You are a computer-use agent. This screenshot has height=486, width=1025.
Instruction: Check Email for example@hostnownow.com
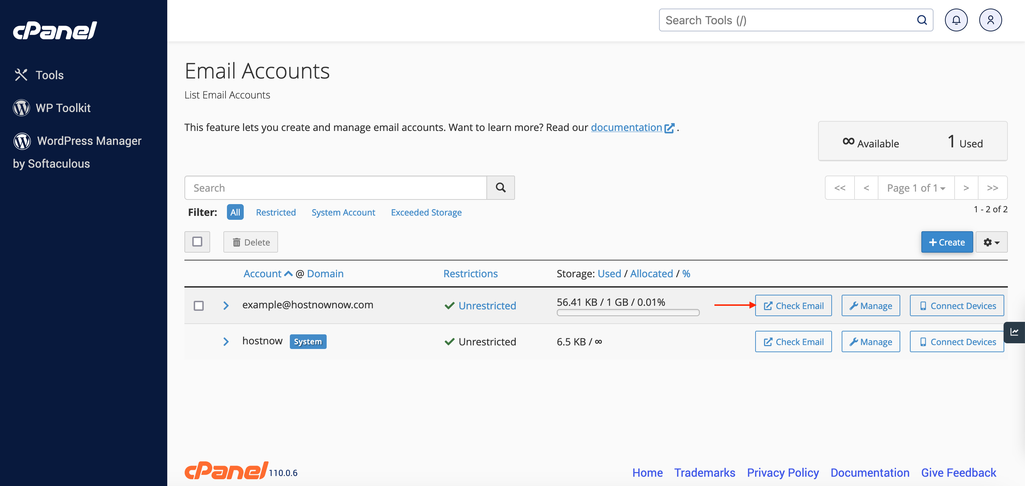[793, 305]
